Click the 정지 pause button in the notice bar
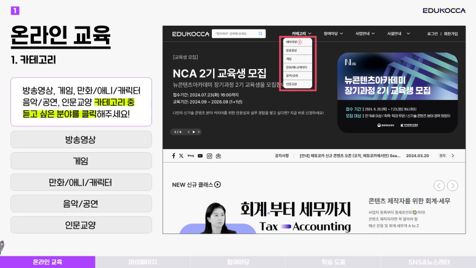The height and width of the screenshot is (268, 476). click(442, 156)
